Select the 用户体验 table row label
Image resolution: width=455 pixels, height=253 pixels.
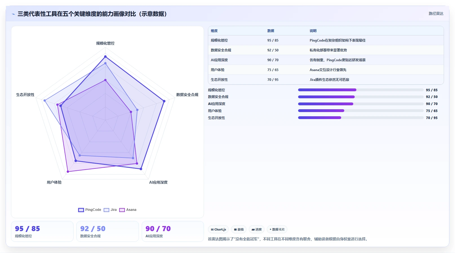[x=217, y=70]
